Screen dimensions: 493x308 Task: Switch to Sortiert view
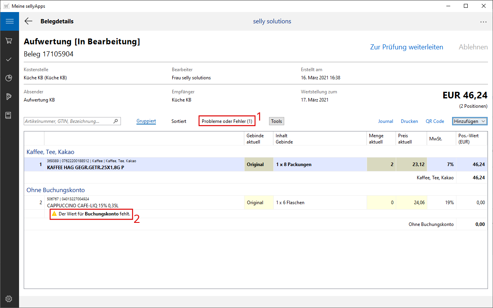179,121
